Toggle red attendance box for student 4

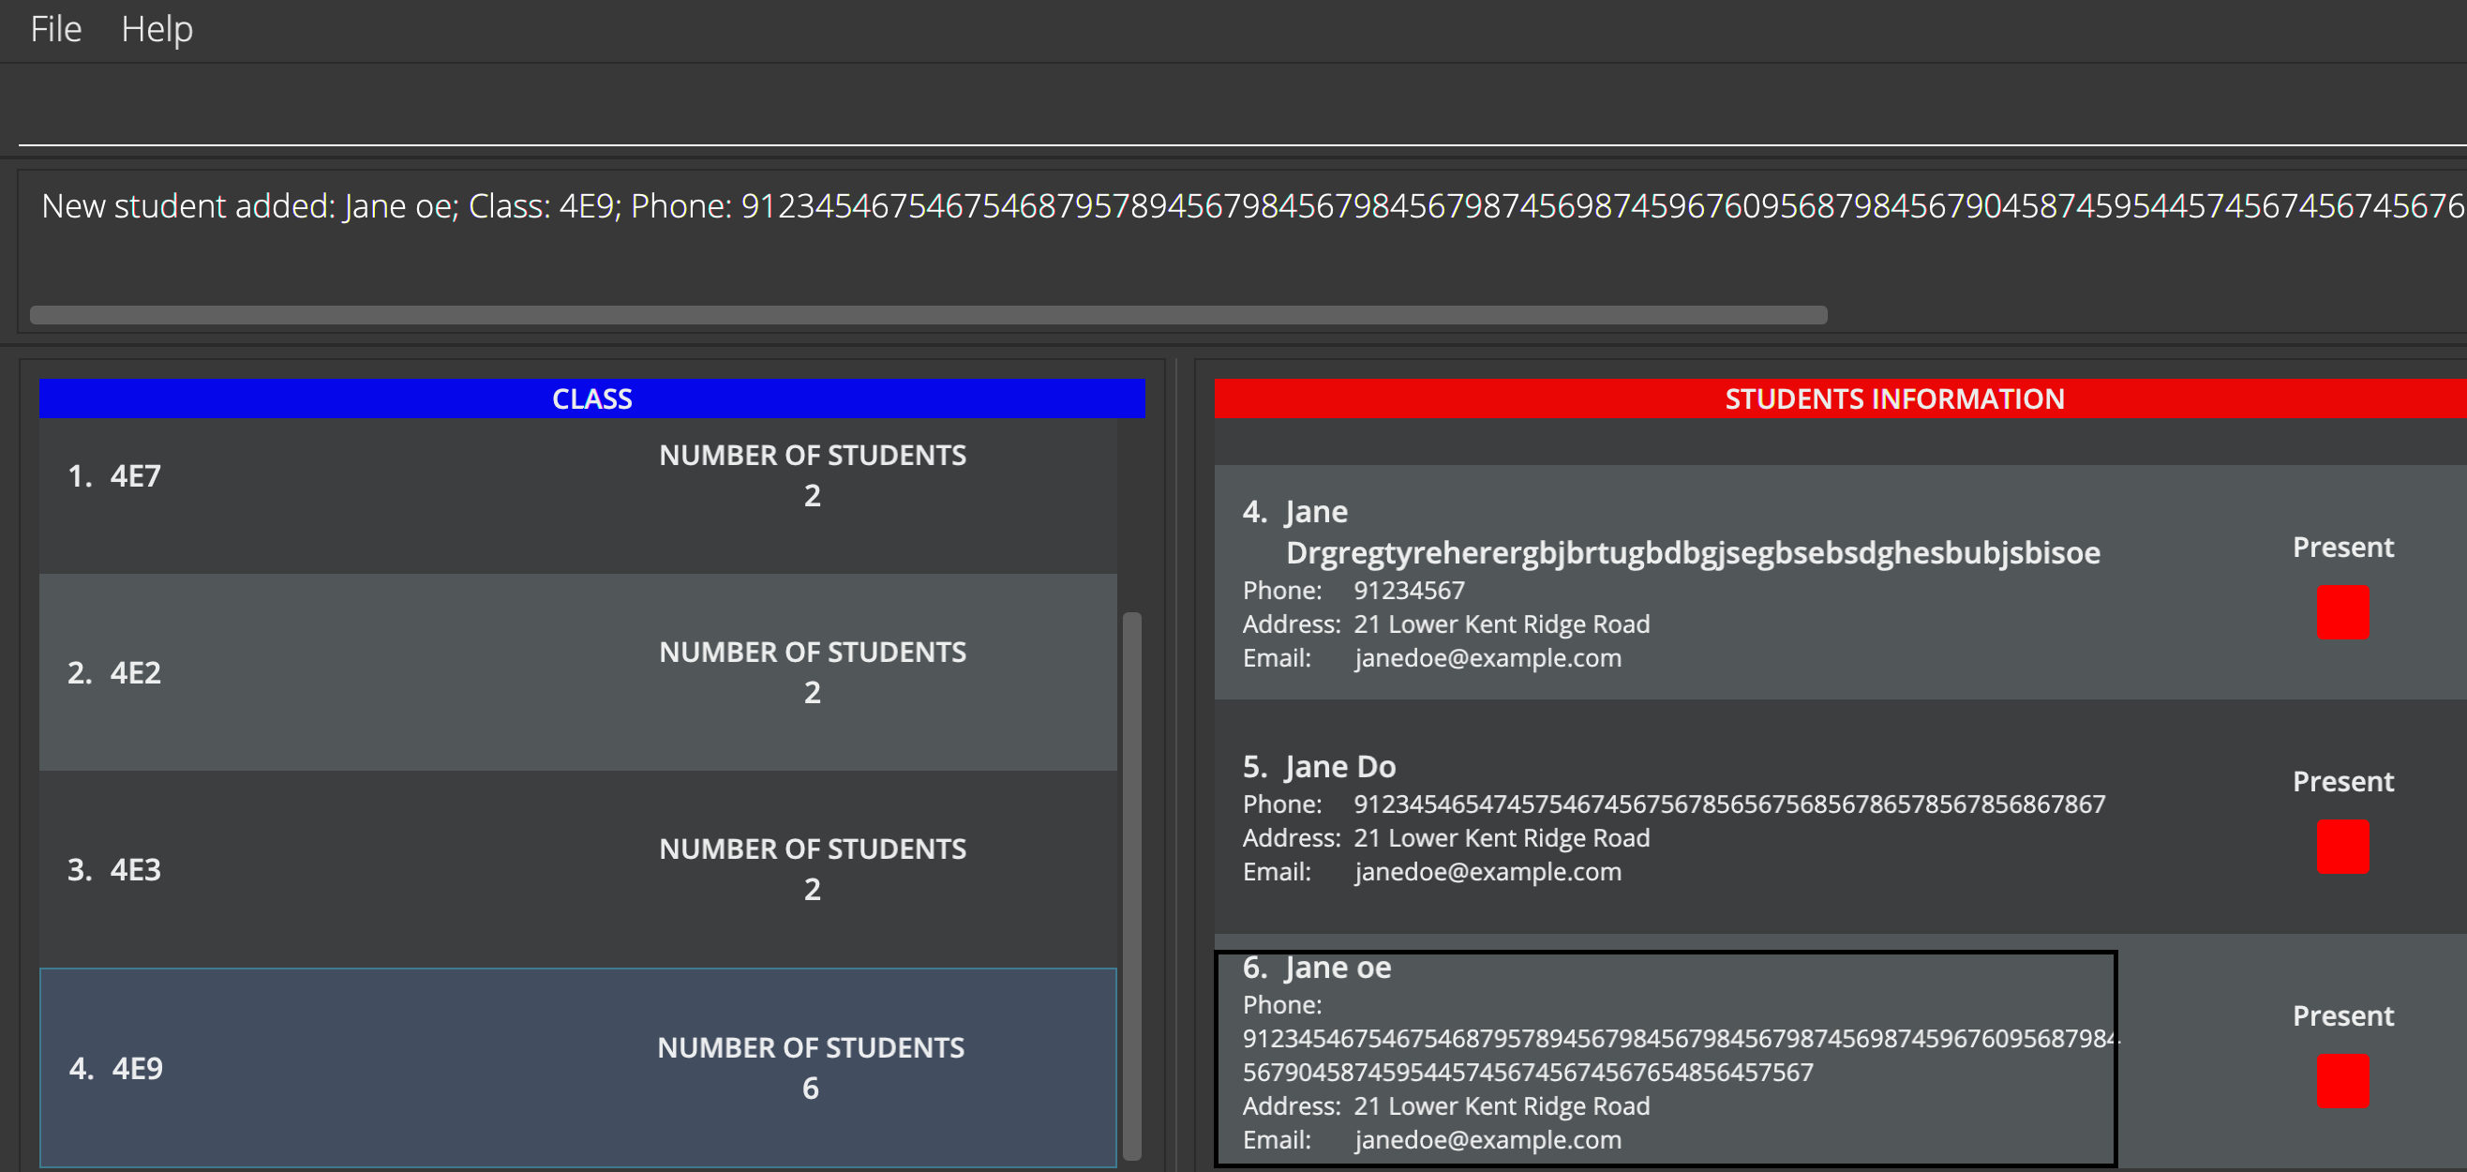point(2342,612)
